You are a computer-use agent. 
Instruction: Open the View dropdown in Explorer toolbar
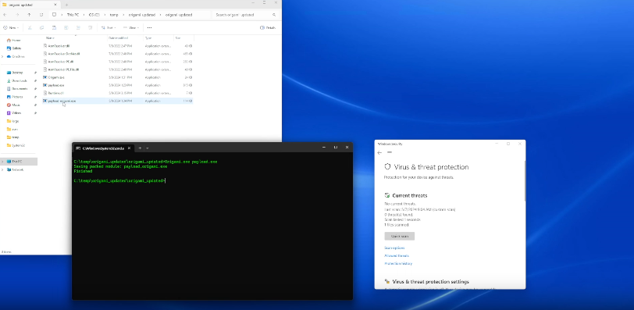(x=131, y=28)
